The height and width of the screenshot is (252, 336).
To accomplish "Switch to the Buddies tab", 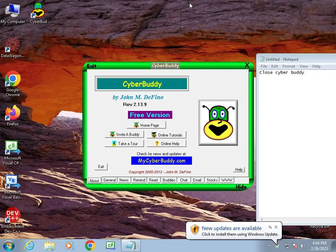I will 169,180.
